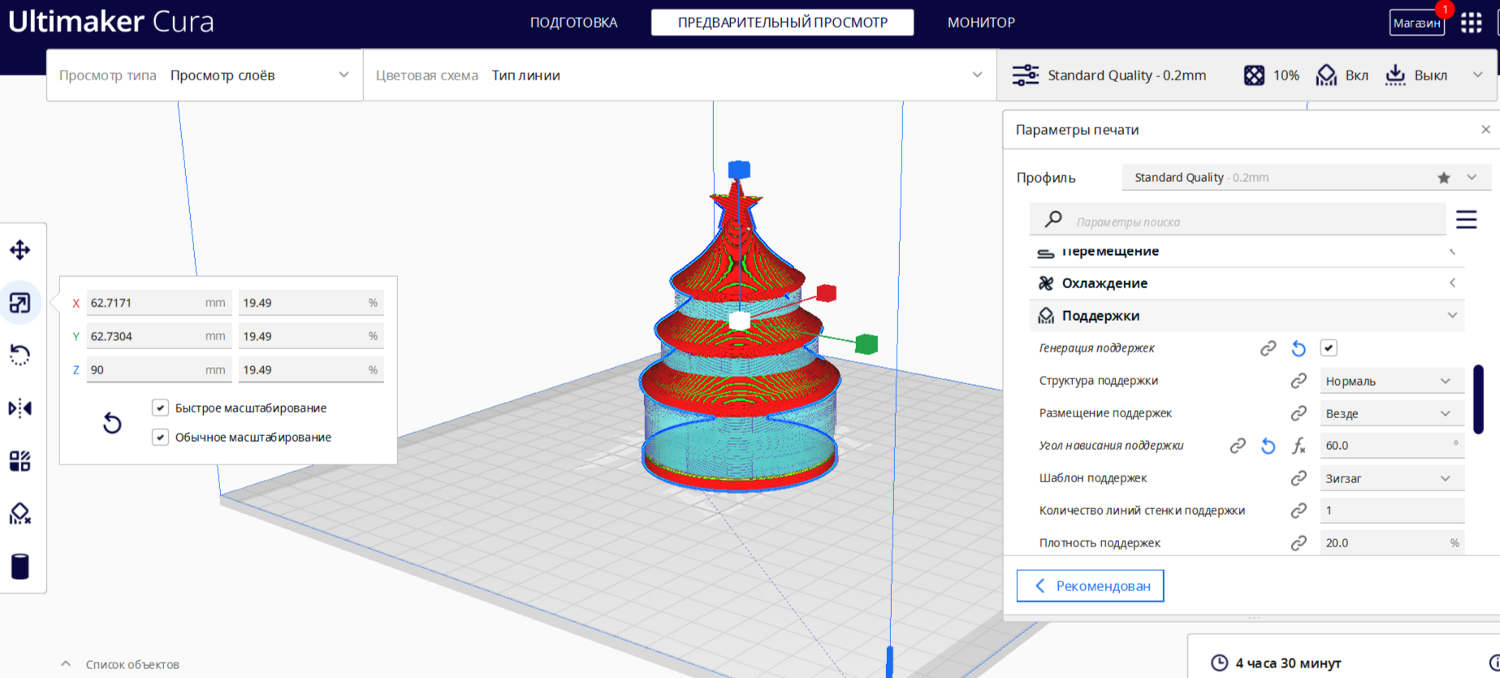The height and width of the screenshot is (678, 1500).
Task: Click the Рекомендован button
Action: point(1090,585)
